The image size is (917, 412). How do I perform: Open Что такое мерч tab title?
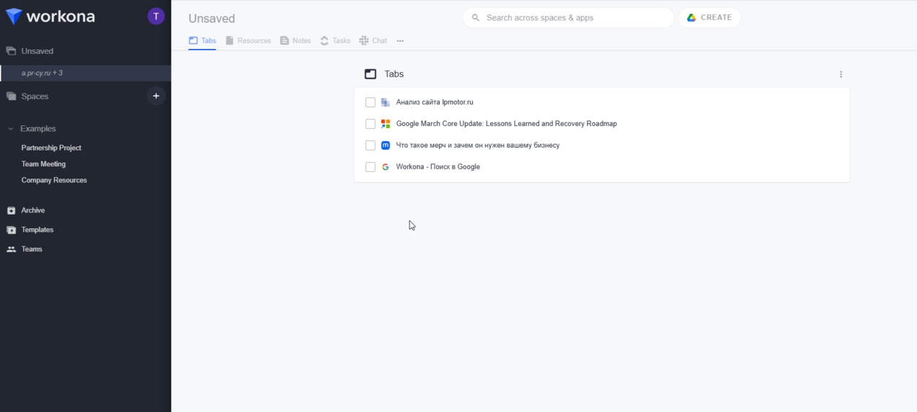point(478,145)
